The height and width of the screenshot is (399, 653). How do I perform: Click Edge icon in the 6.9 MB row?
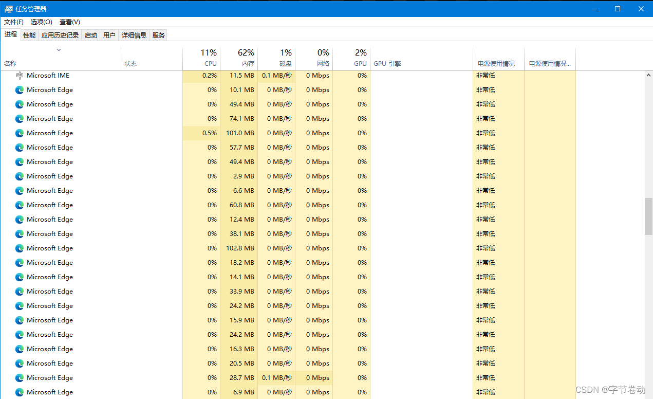(20, 392)
